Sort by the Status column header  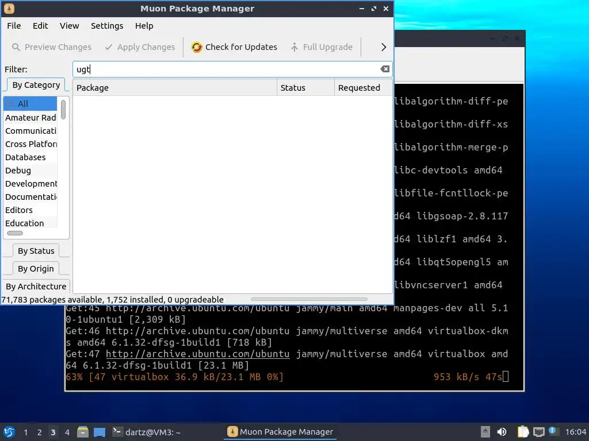pyautogui.click(x=305, y=88)
